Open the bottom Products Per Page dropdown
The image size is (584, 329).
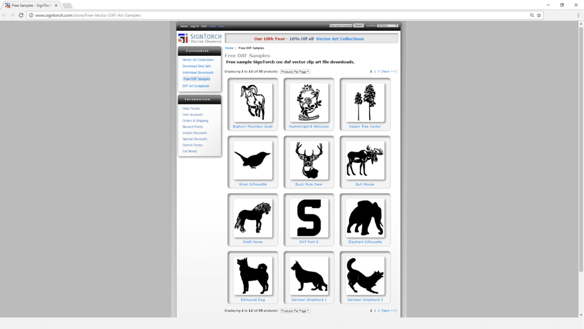(x=295, y=311)
